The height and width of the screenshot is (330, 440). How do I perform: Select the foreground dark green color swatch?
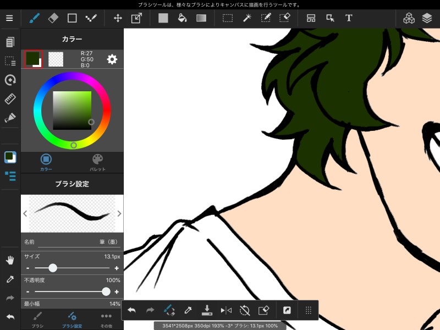34,59
